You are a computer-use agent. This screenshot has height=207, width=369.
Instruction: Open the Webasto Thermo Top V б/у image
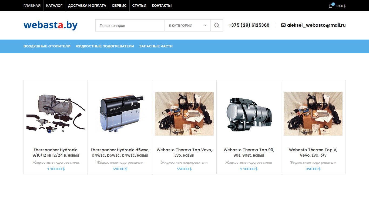[313, 113]
